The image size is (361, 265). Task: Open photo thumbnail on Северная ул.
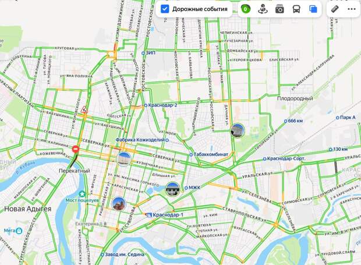click(124, 159)
